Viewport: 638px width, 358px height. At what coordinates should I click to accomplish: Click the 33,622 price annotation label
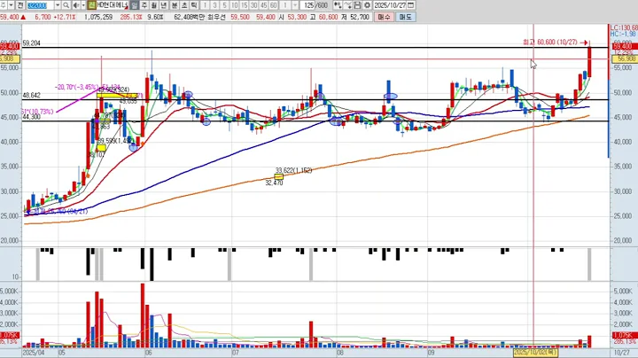[293, 170]
